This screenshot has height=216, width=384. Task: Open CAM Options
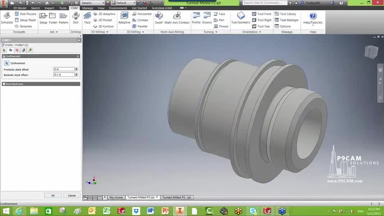pos(283,26)
